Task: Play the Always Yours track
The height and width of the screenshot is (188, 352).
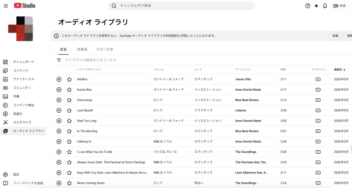Action: pyautogui.click(x=59, y=162)
